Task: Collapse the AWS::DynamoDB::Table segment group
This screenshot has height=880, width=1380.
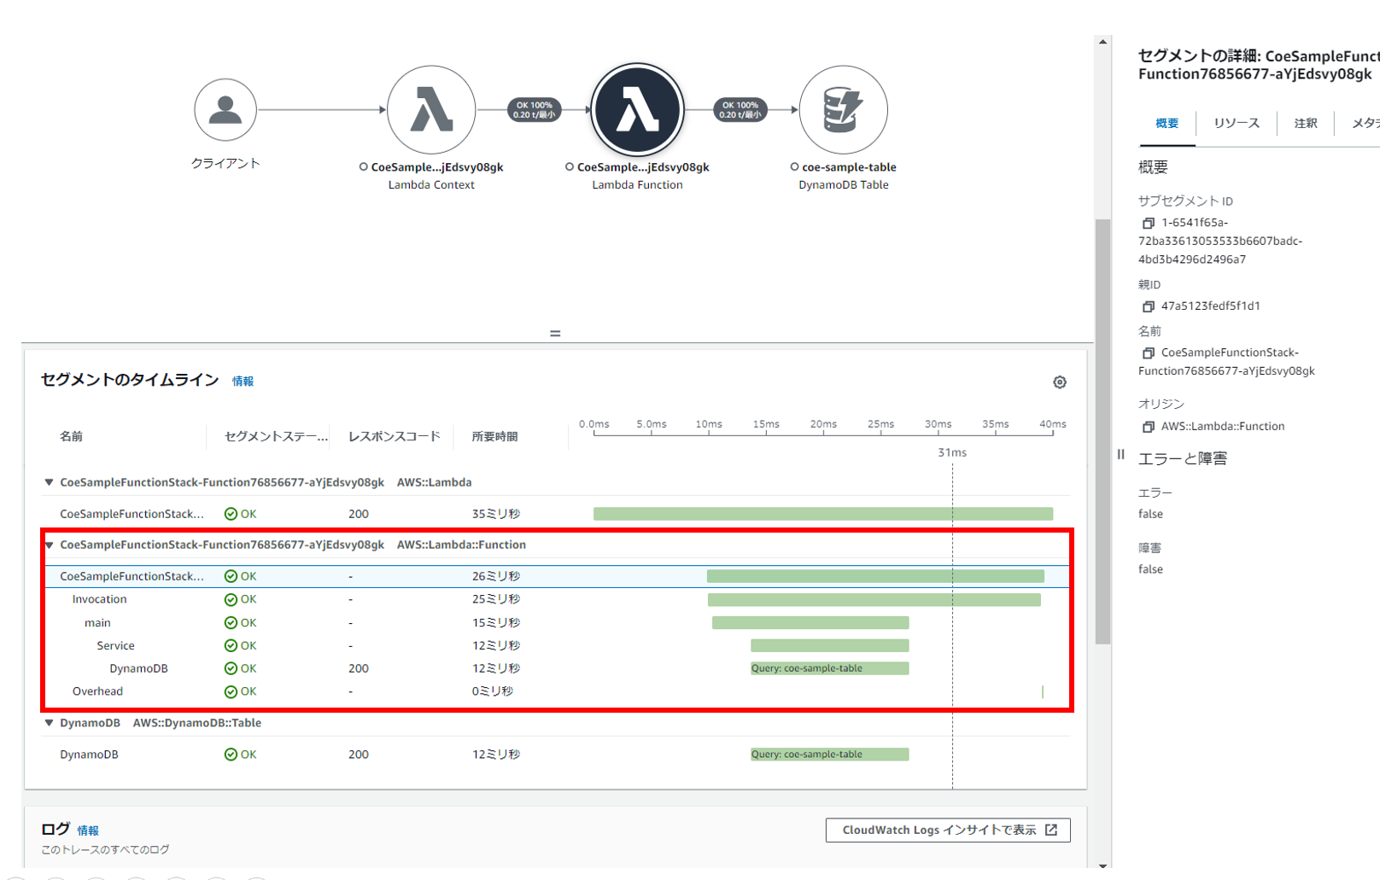Action: pos(50,723)
